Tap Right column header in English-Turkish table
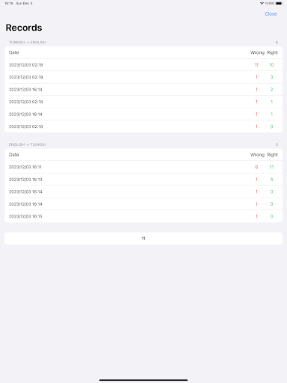Screen dimensions: 287x383 coord(272,155)
